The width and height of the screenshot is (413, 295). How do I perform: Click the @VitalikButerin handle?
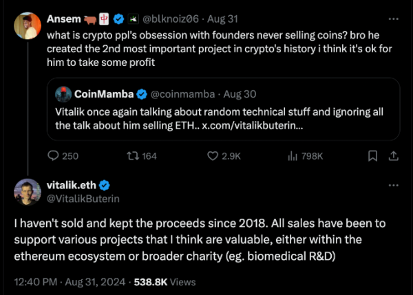(x=81, y=199)
